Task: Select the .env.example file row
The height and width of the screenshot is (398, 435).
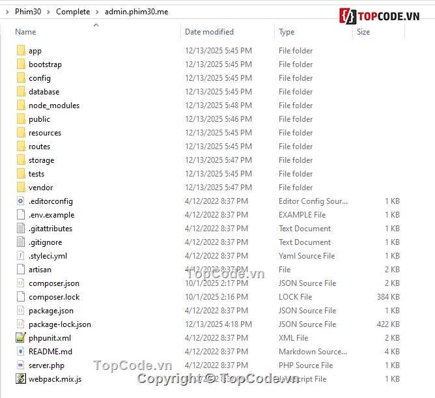Action: (51, 215)
